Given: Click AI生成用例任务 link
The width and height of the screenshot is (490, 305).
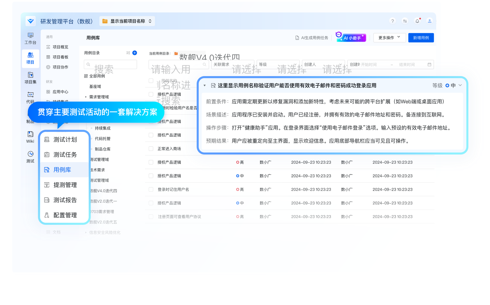Looking at the screenshot, I should 312,38.
